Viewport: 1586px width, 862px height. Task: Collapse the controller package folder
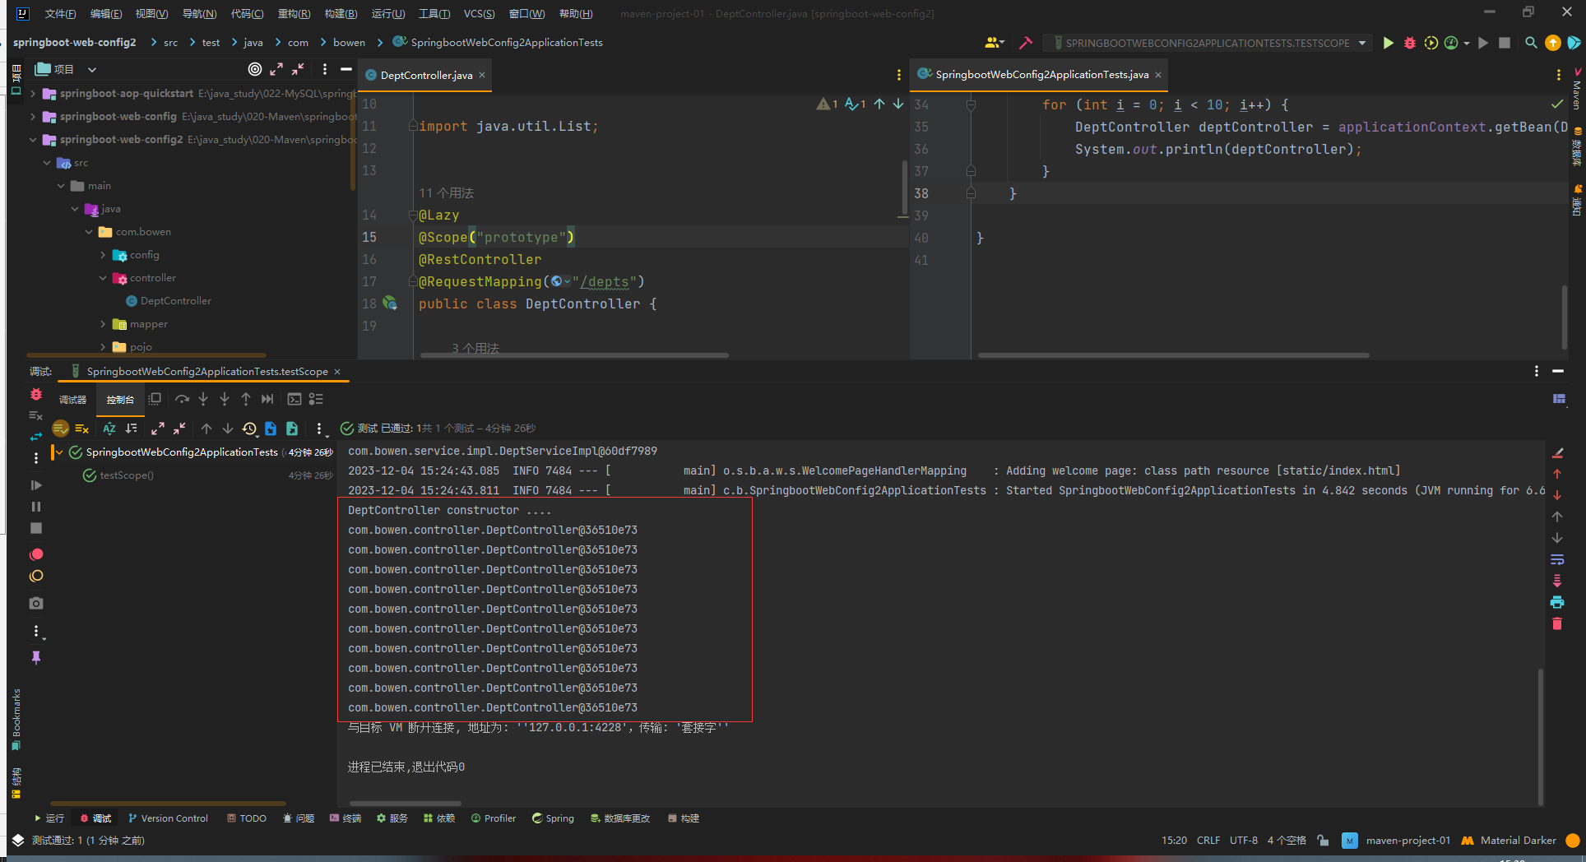tap(103, 278)
